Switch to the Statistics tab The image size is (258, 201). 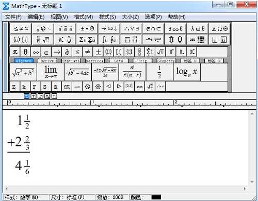tap(71, 61)
